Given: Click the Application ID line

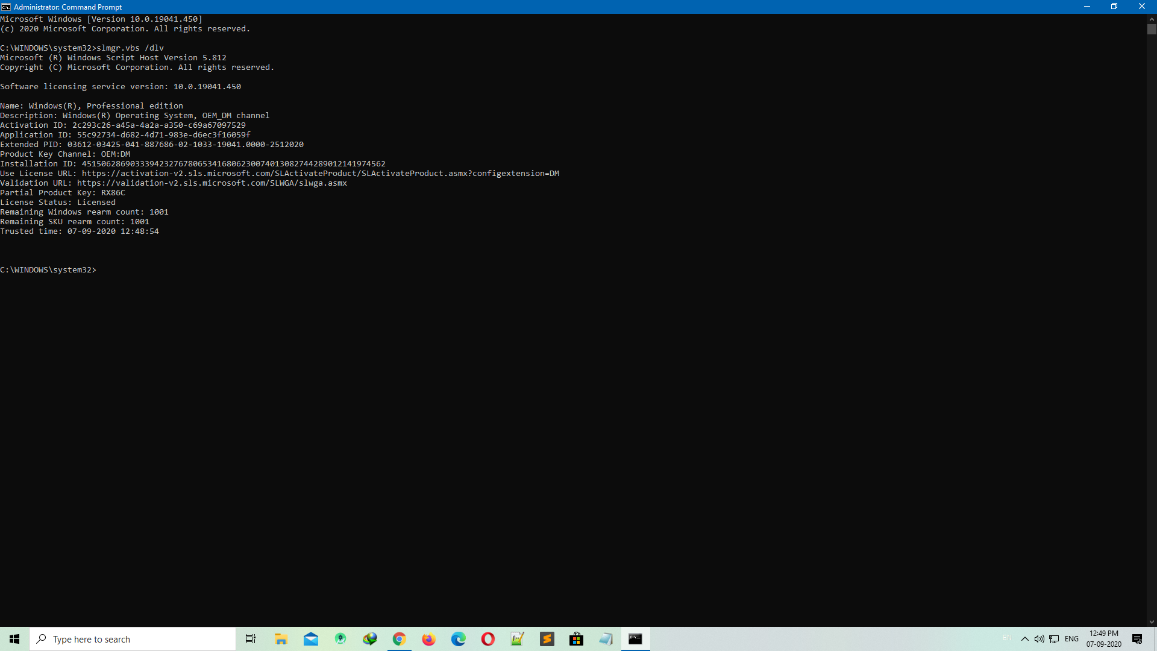Looking at the screenshot, I should [x=125, y=135].
